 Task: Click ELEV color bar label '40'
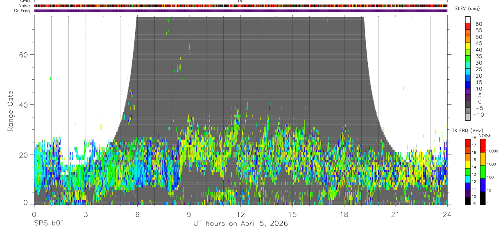tap(478, 50)
